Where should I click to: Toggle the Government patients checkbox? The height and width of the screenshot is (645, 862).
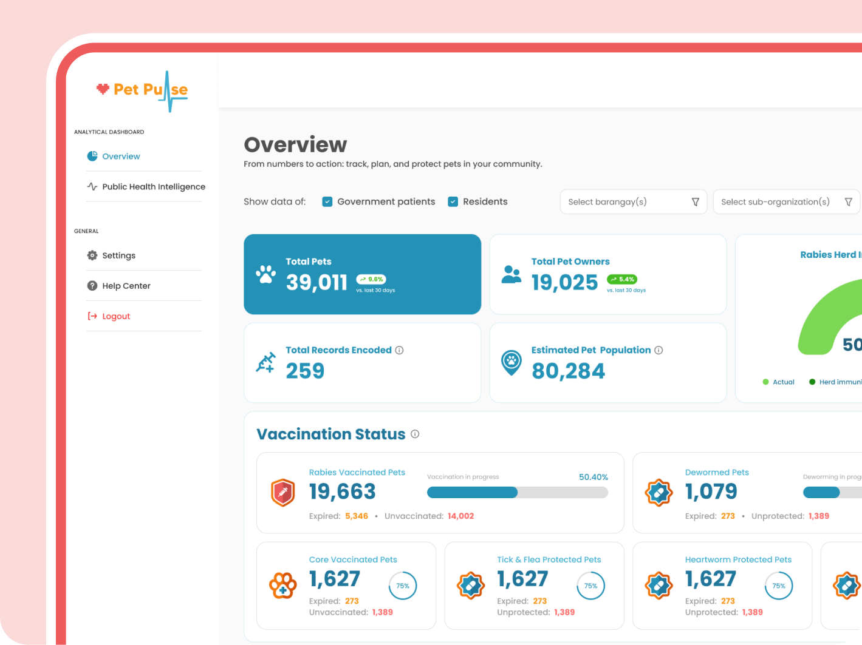(x=327, y=201)
